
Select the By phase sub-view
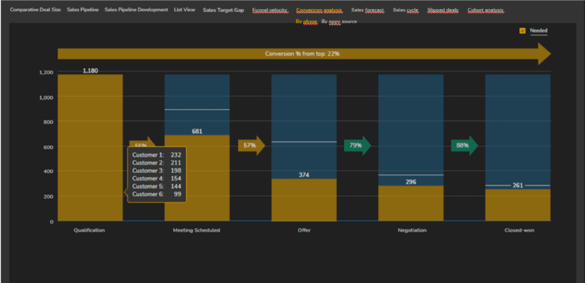pos(306,21)
